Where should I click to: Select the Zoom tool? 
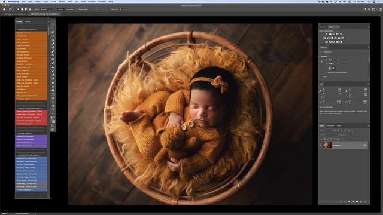tap(53, 110)
